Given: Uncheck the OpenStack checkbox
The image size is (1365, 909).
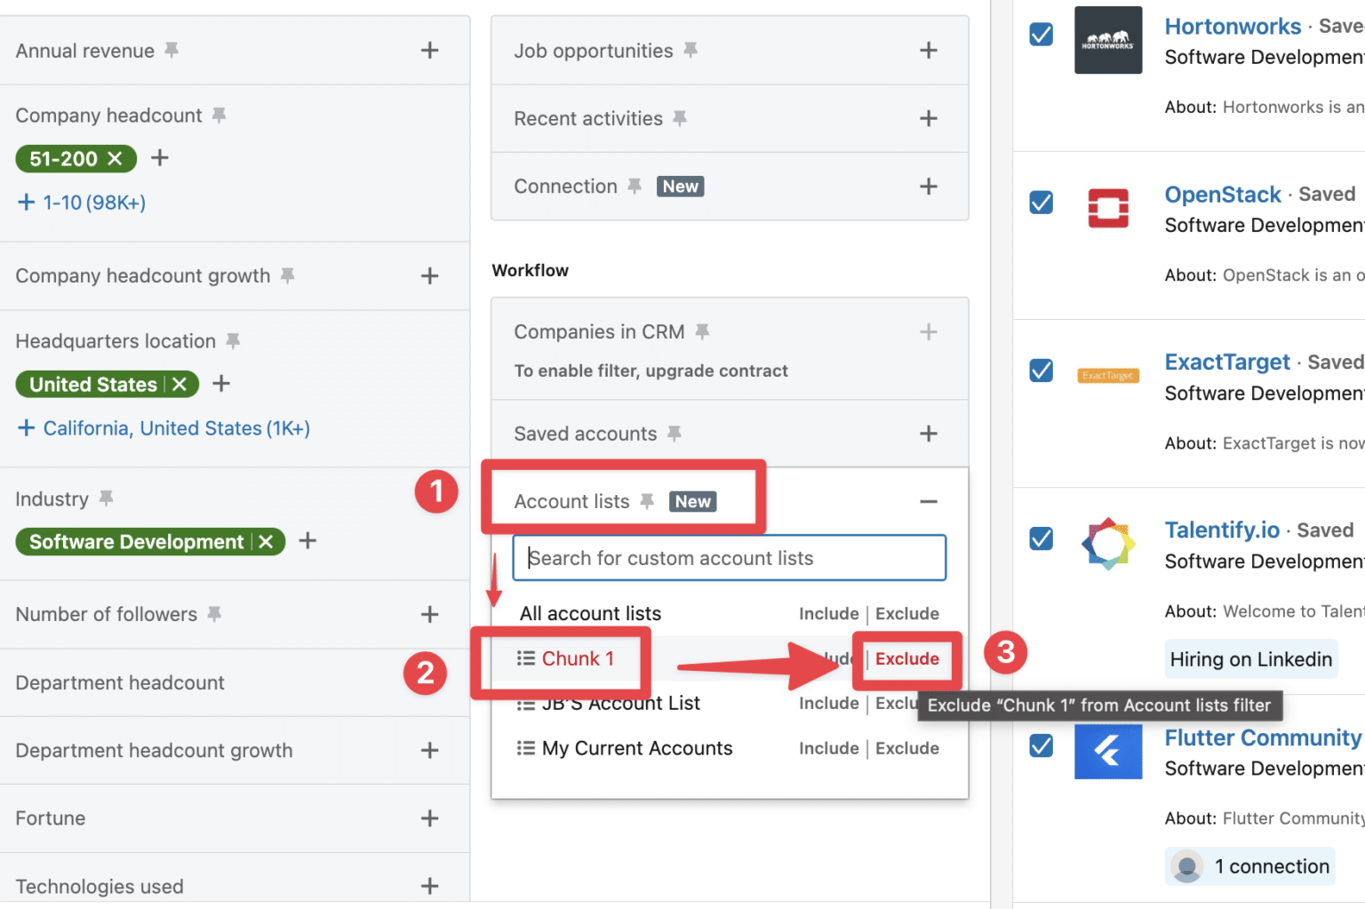Looking at the screenshot, I should point(1041,203).
